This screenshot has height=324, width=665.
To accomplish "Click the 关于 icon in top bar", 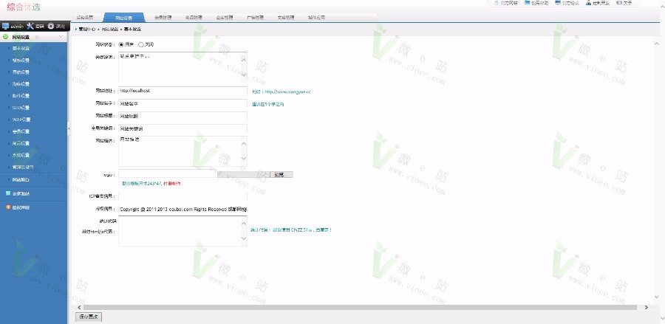I will [619, 2].
